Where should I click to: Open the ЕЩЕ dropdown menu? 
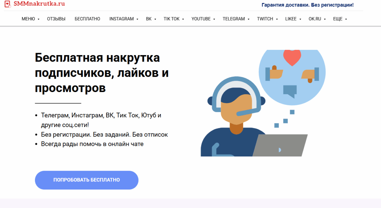click(340, 19)
